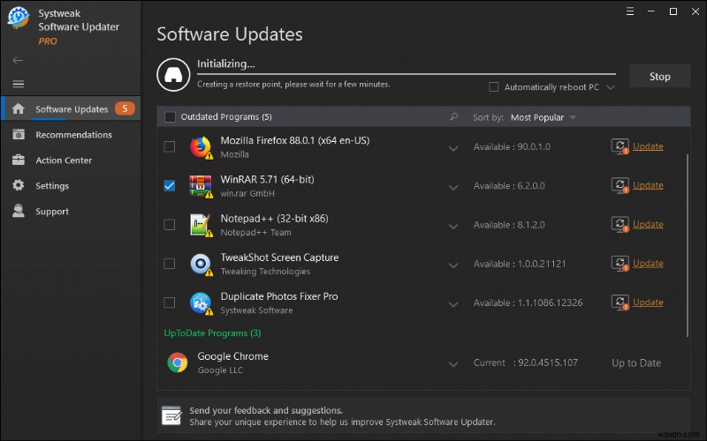Expand Google Chrome details chevron

click(x=453, y=364)
